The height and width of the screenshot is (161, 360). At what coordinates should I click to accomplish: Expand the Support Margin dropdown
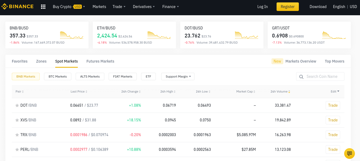pos(178,76)
